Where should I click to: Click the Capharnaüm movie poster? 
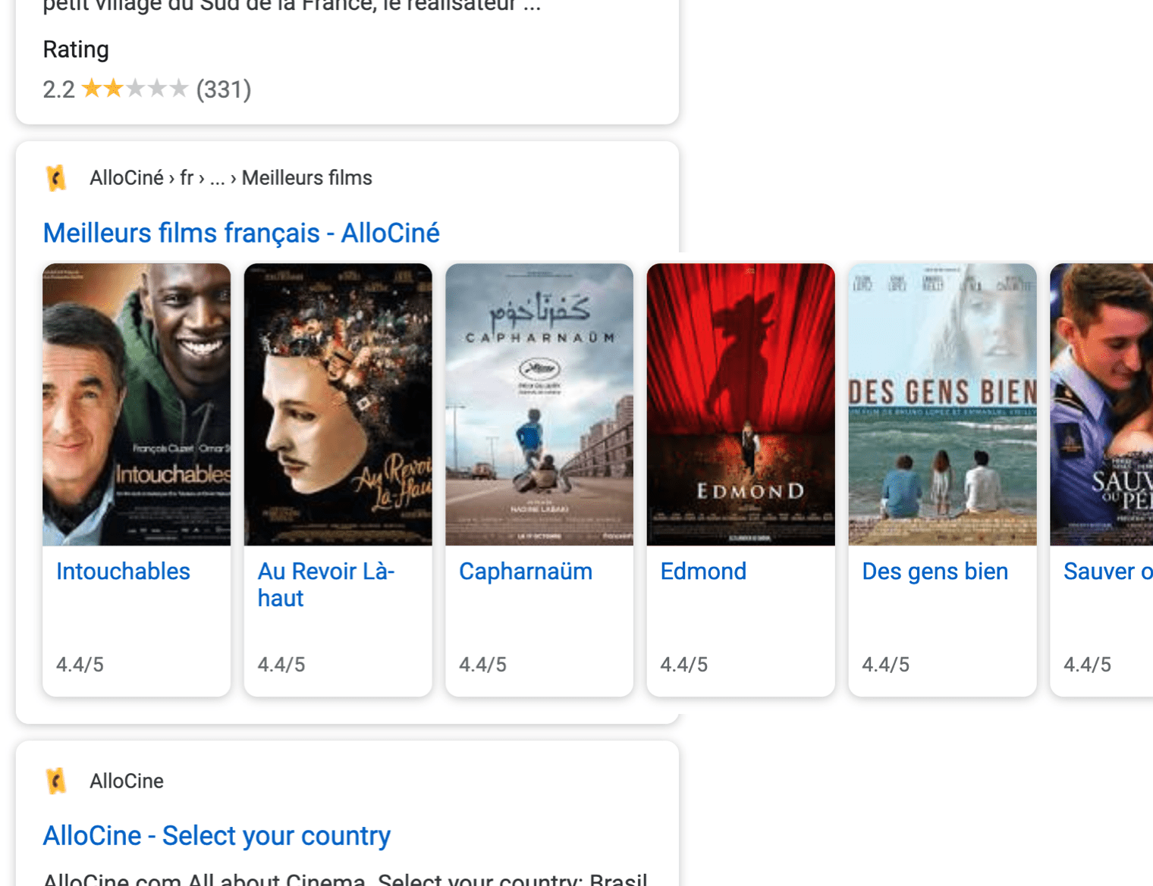coord(539,405)
